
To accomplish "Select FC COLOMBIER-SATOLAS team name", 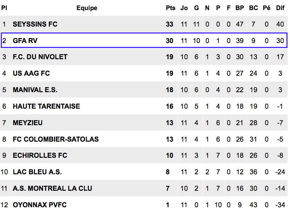I will (56, 139).
